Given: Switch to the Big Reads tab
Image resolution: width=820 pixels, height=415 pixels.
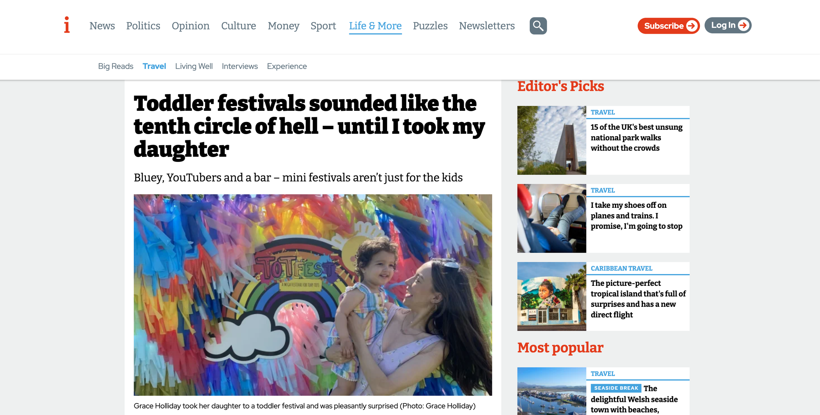Looking at the screenshot, I should tap(115, 66).
